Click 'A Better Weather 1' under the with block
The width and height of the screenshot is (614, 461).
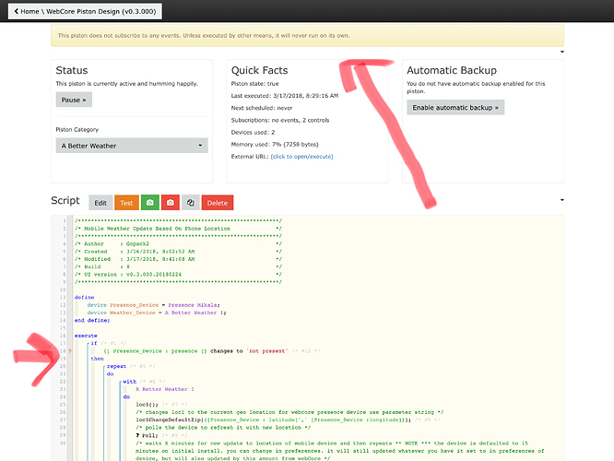164,389
